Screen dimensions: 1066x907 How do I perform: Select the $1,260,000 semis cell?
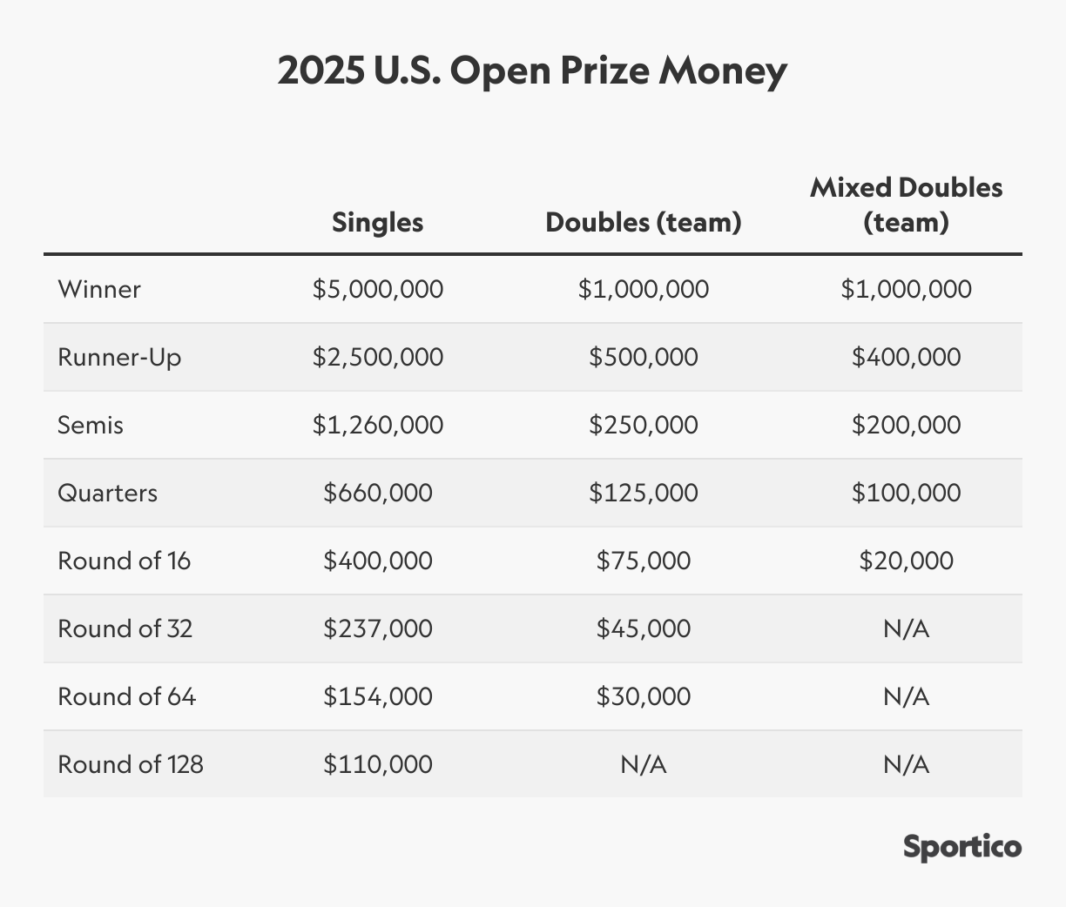377,425
